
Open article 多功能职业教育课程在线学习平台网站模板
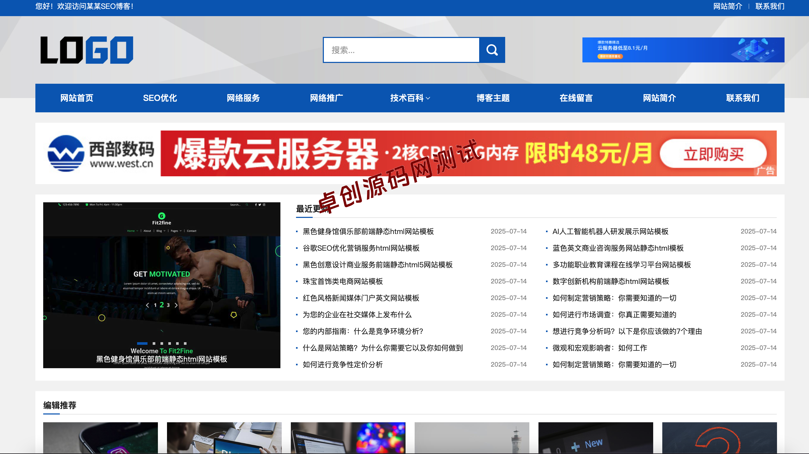coord(621,265)
